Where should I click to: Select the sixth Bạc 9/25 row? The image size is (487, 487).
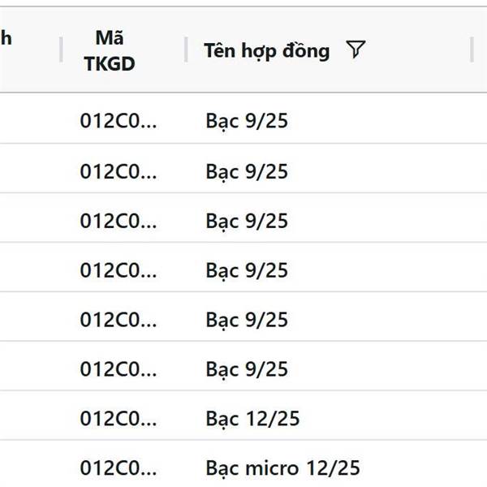pyautogui.click(x=243, y=366)
